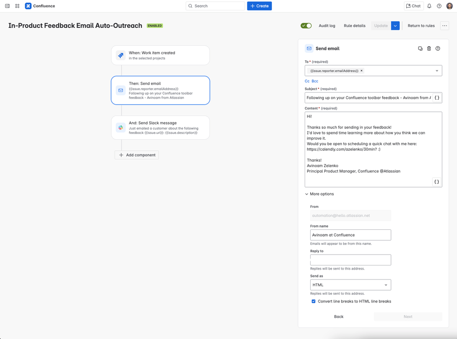Toggle the sidebar panel icon

pyautogui.click(x=8, y=6)
